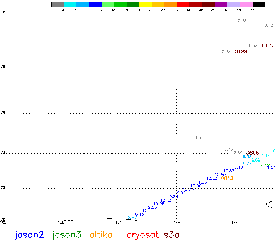Click the jason2 legend label
The image size is (276, 243).
29,235
